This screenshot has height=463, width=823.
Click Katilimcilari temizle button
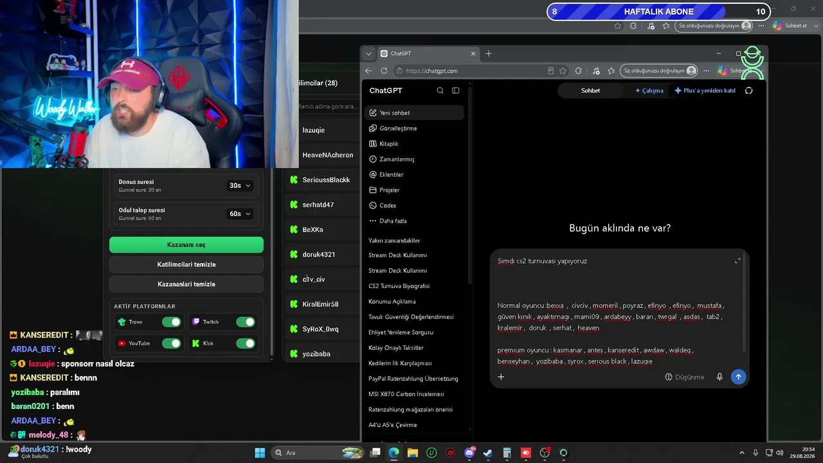tap(186, 264)
